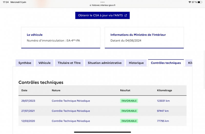This screenshot has height=134, width=205.
Task: Switch to the Véhicule tab
Action: pyautogui.click(x=44, y=63)
